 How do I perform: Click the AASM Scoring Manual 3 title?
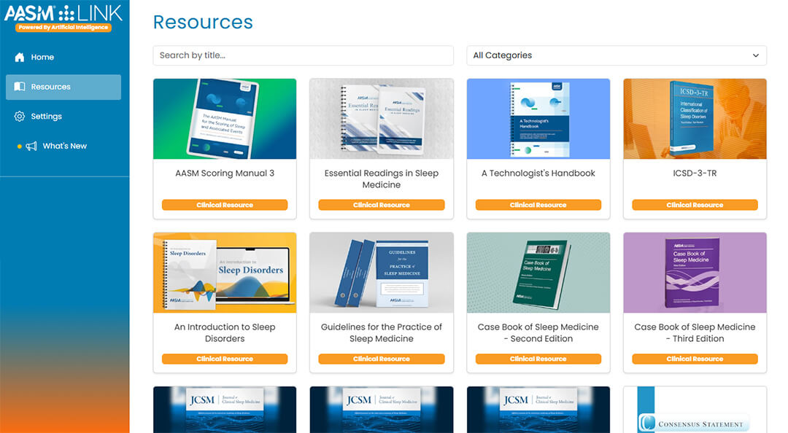(225, 173)
